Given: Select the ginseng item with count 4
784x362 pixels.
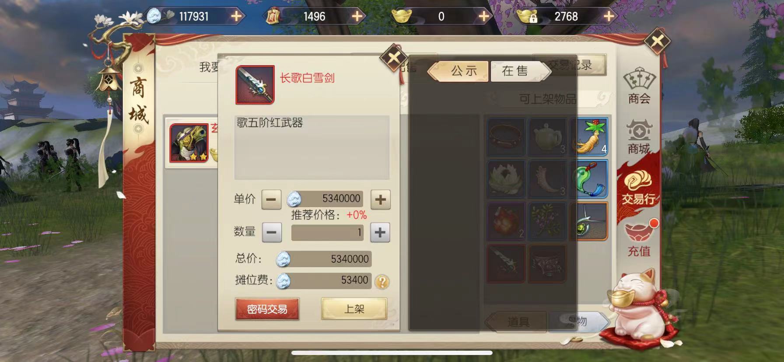Looking at the screenshot, I should (x=589, y=137).
